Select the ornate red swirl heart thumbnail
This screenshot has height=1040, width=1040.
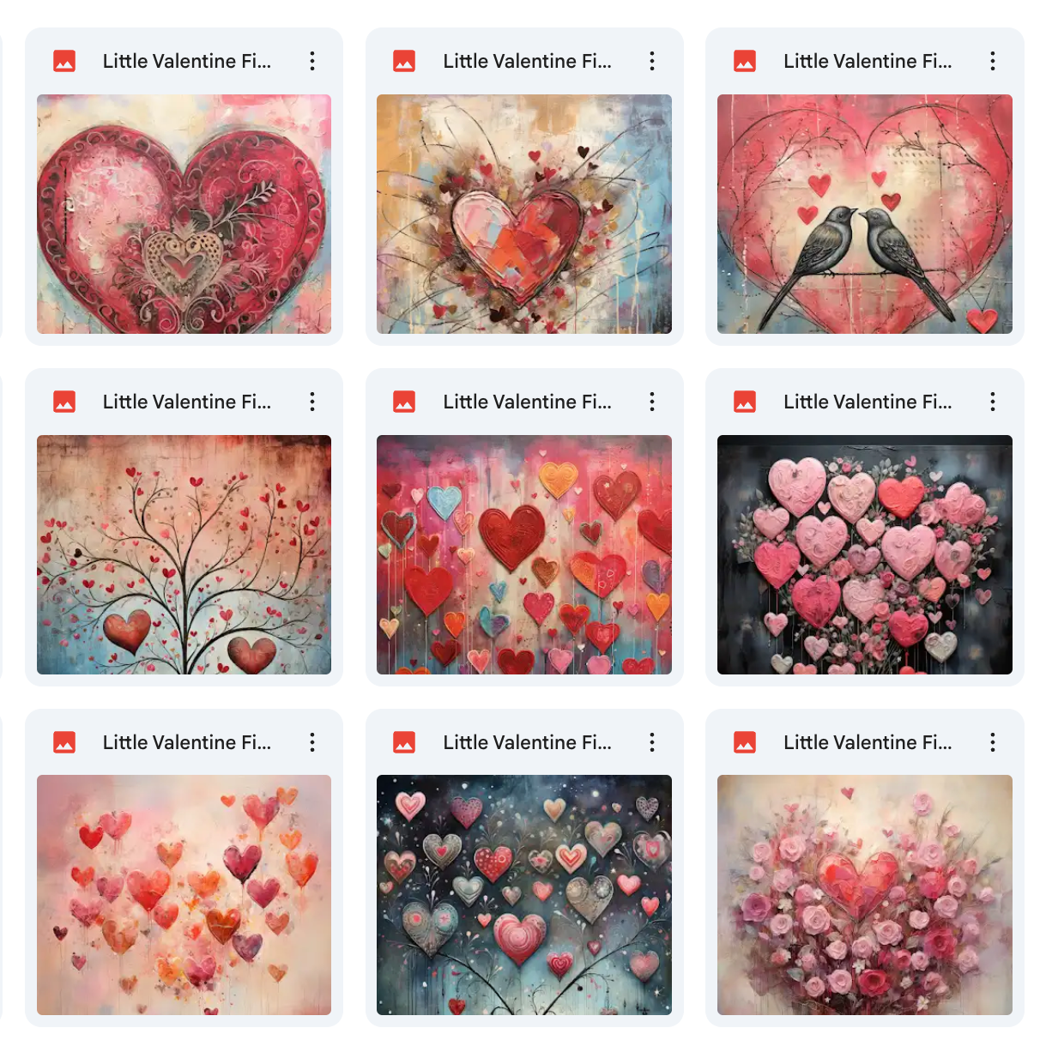pos(184,214)
